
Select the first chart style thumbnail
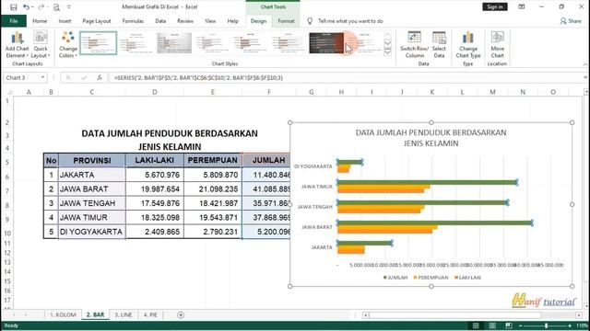coord(99,43)
